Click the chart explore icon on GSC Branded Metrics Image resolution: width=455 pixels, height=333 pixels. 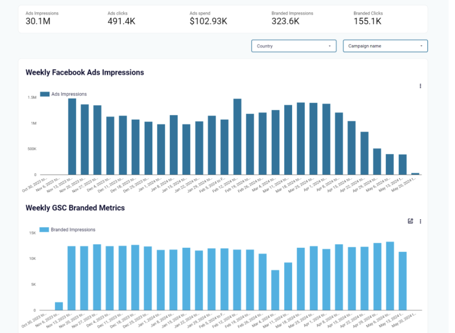tap(410, 221)
